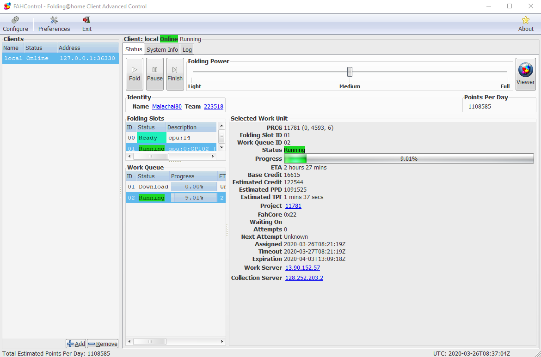Click the Finish button
This screenshot has width=541, height=357.
[x=175, y=74]
